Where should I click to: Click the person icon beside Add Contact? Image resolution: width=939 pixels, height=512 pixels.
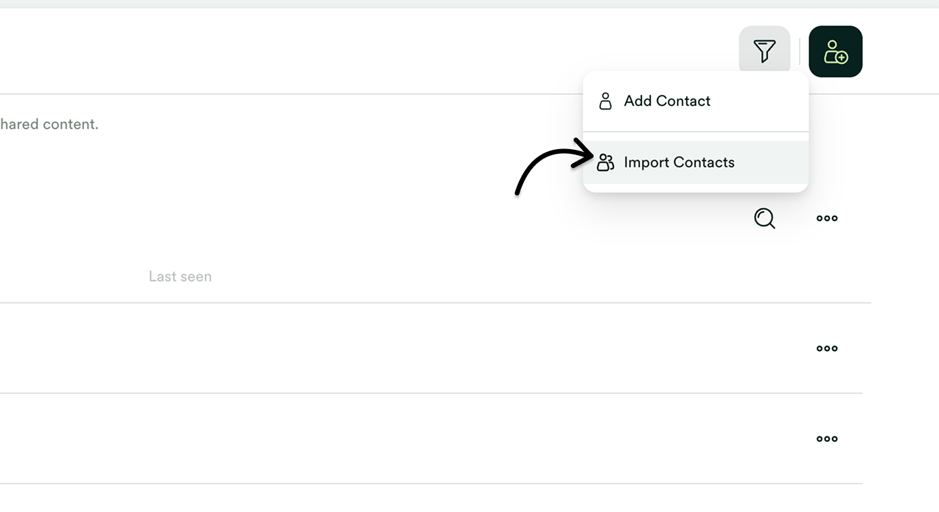[x=606, y=101]
